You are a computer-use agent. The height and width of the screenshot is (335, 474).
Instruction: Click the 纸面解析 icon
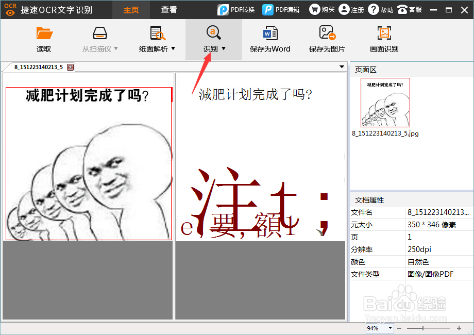point(158,33)
